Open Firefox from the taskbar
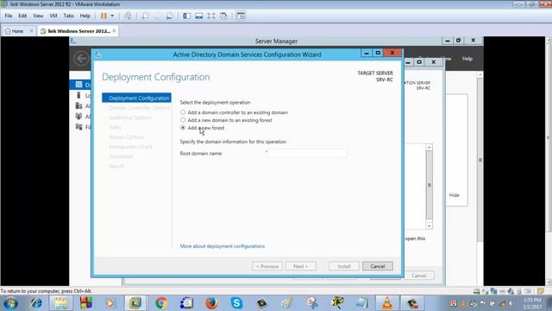 point(211,303)
